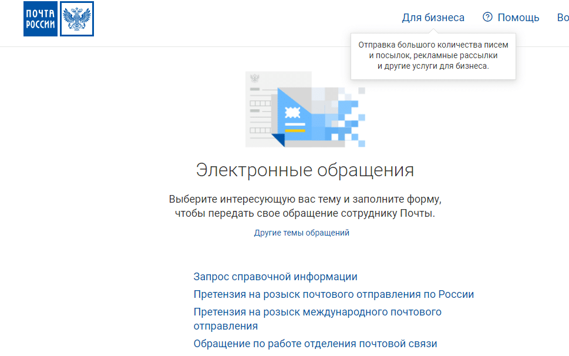The height and width of the screenshot is (356, 569).
Task: Click the Выберите интересующую вас тему paragraph
Action: tap(305, 206)
